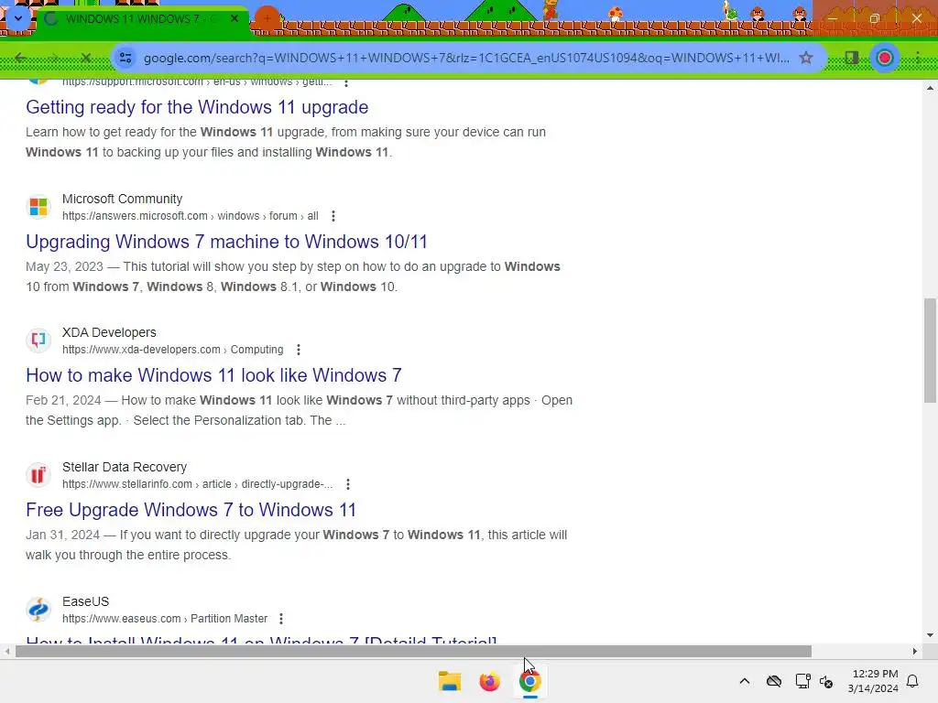Click the xda-developers.com Computing breadcrumb

point(173,350)
